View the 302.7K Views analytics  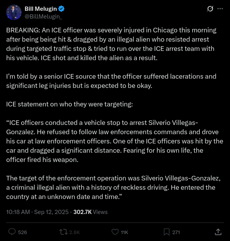tap(90, 212)
